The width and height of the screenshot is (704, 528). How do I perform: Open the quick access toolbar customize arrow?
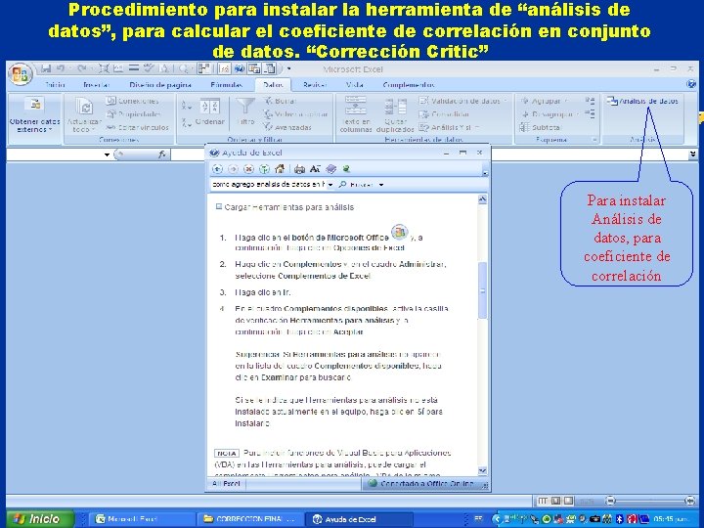tap(288, 68)
